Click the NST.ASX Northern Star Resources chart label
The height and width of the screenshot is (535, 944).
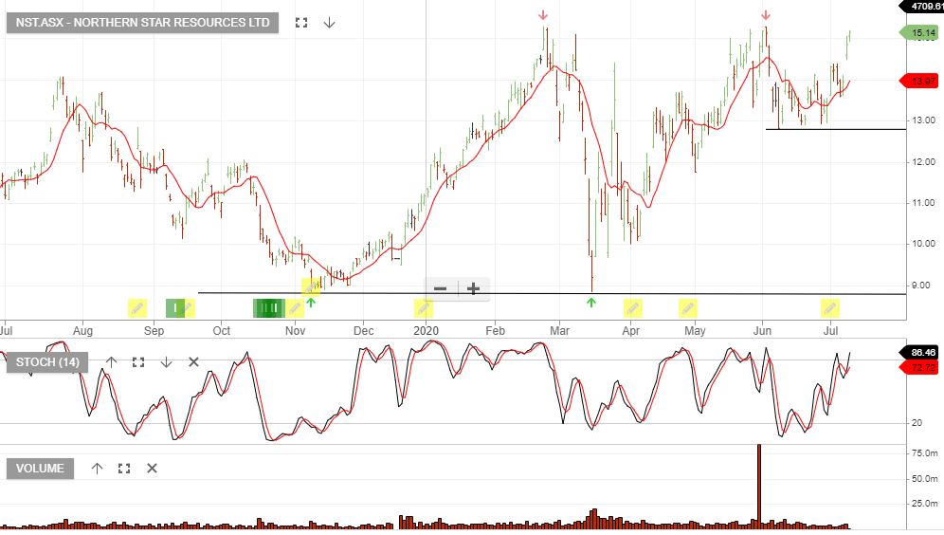click(x=143, y=23)
